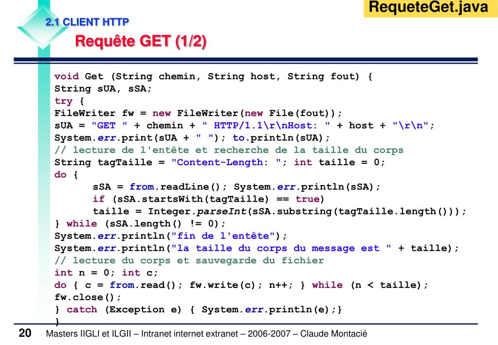498x345 pixels.
Task: Click the 'String sUA, sSA;' declaration line
Action: pos(103,89)
